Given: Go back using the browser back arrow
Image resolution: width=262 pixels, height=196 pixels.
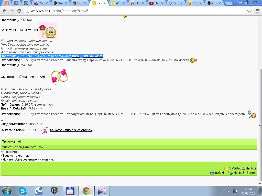Looking at the screenshot, I should [4, 11].
